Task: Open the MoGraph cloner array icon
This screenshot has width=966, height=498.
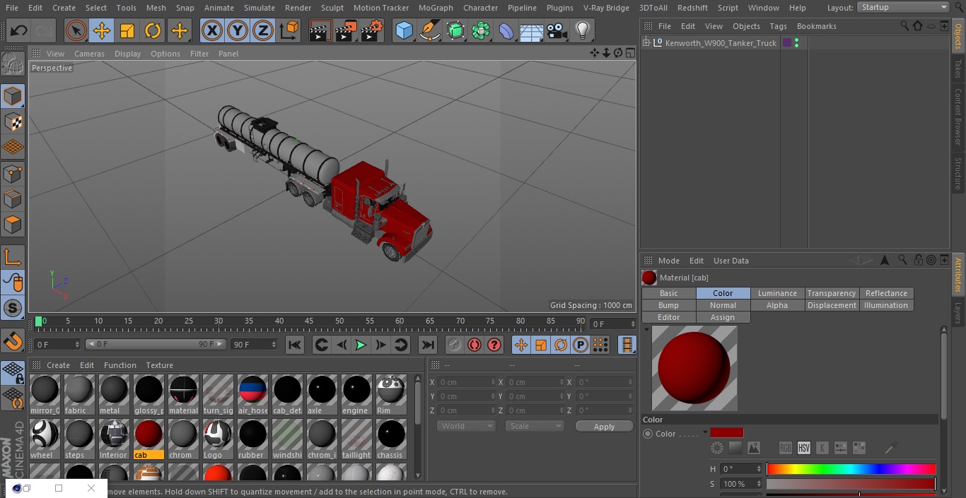Action: 481,30
